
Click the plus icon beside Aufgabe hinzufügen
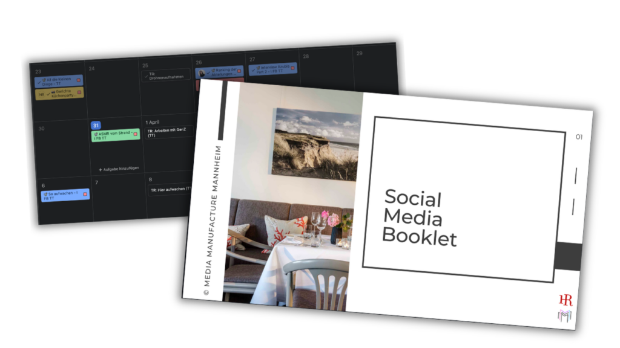click(x=101, y=169)
